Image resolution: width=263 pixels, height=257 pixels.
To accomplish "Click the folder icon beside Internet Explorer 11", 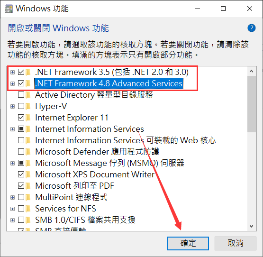I will [x=28, y=118].
